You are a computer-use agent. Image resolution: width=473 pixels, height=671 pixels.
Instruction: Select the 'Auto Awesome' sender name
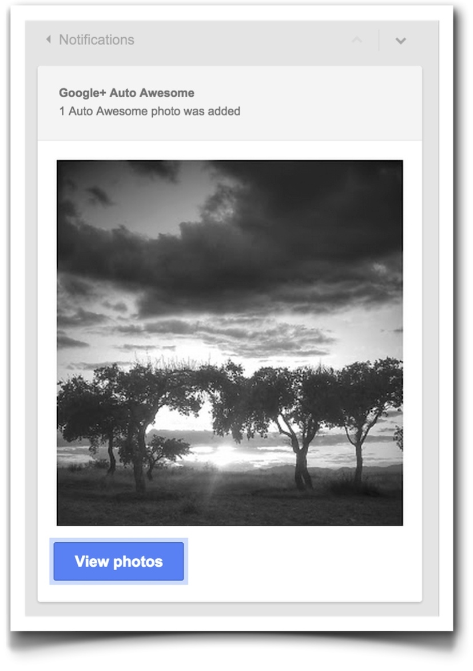pos(152,93)
